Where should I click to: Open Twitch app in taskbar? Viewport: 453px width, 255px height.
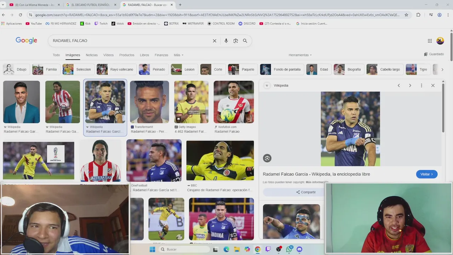268,249
